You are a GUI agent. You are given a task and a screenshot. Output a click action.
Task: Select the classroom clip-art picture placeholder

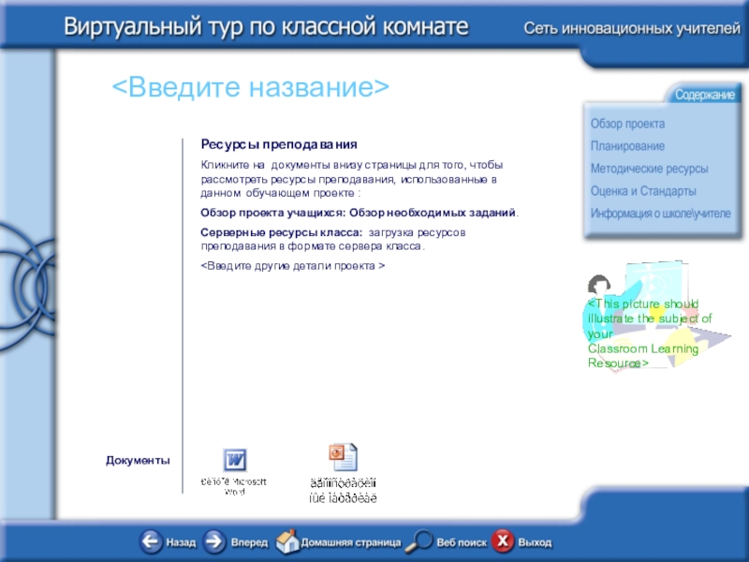[x=648, y=318]
